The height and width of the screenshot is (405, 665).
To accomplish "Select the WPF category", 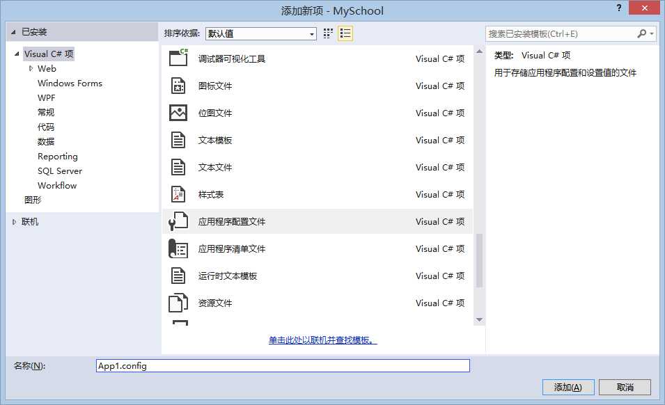I will (46, 98).
